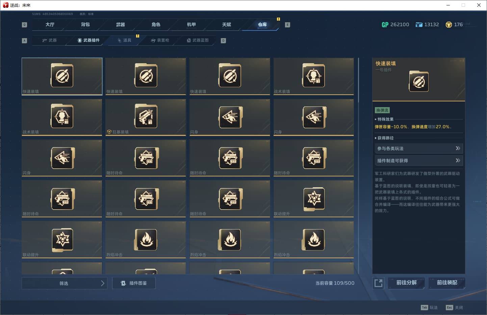The height and width of the screenshot is (315, 487).
Task: Click the gold coin currency icon
Action: pos(449,24)
